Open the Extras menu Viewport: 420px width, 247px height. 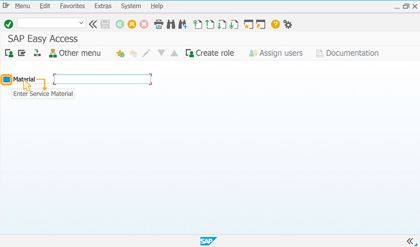coord(103,6)
